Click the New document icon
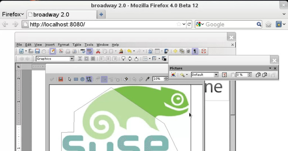288x151 pixels. coord(21,51)
